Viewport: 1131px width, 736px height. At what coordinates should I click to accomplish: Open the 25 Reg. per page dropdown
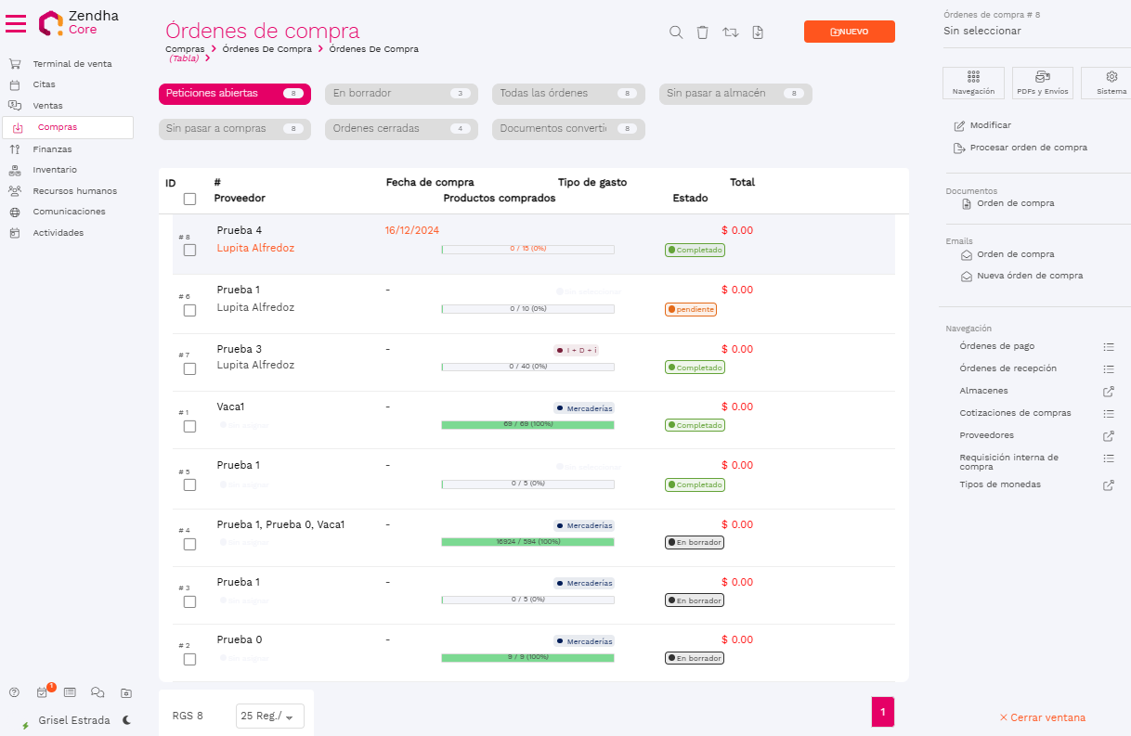tap(270, 716)
